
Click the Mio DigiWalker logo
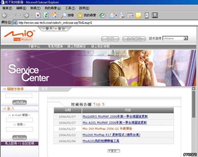click(x=19, y=35)
